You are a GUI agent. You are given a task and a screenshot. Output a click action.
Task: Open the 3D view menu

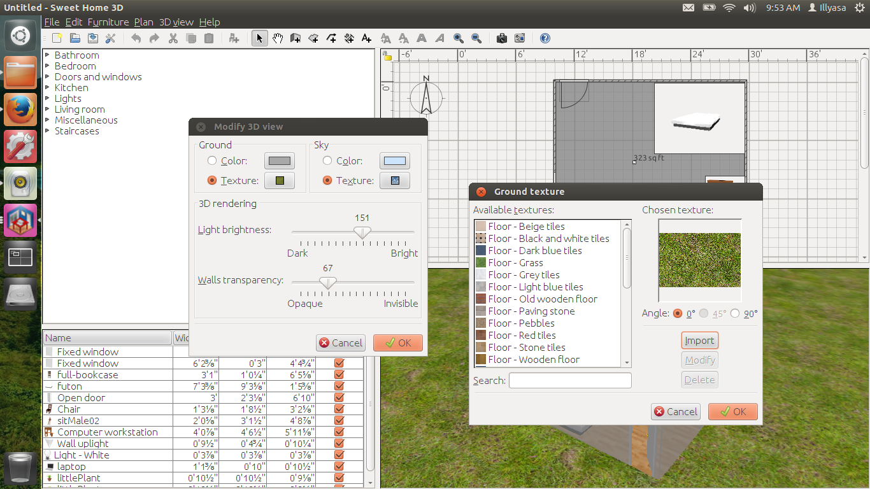pyautogui.click(x=176, y=22)
